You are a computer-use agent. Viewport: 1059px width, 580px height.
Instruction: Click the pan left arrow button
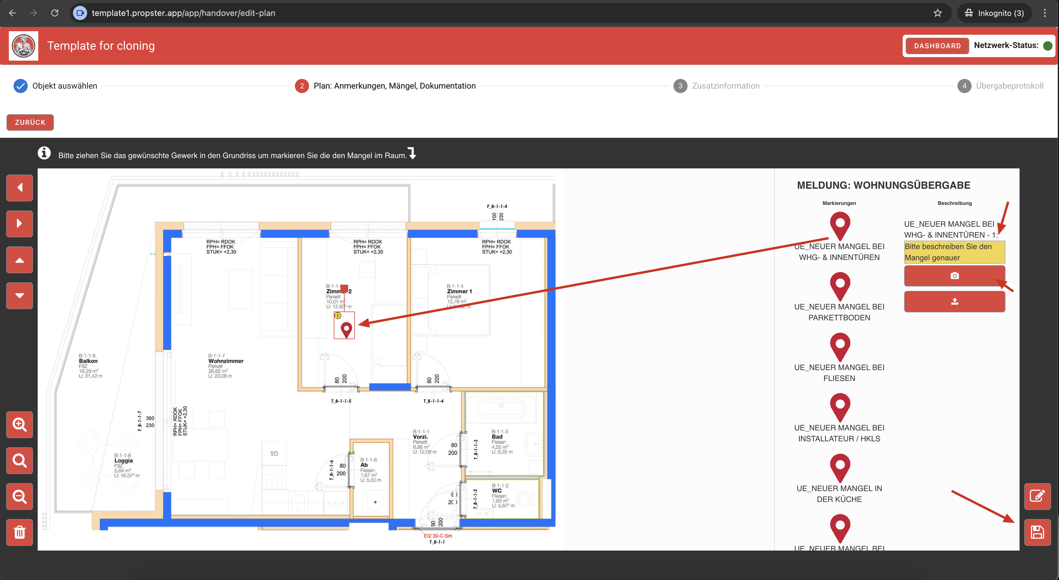click(x=19, y=188)
